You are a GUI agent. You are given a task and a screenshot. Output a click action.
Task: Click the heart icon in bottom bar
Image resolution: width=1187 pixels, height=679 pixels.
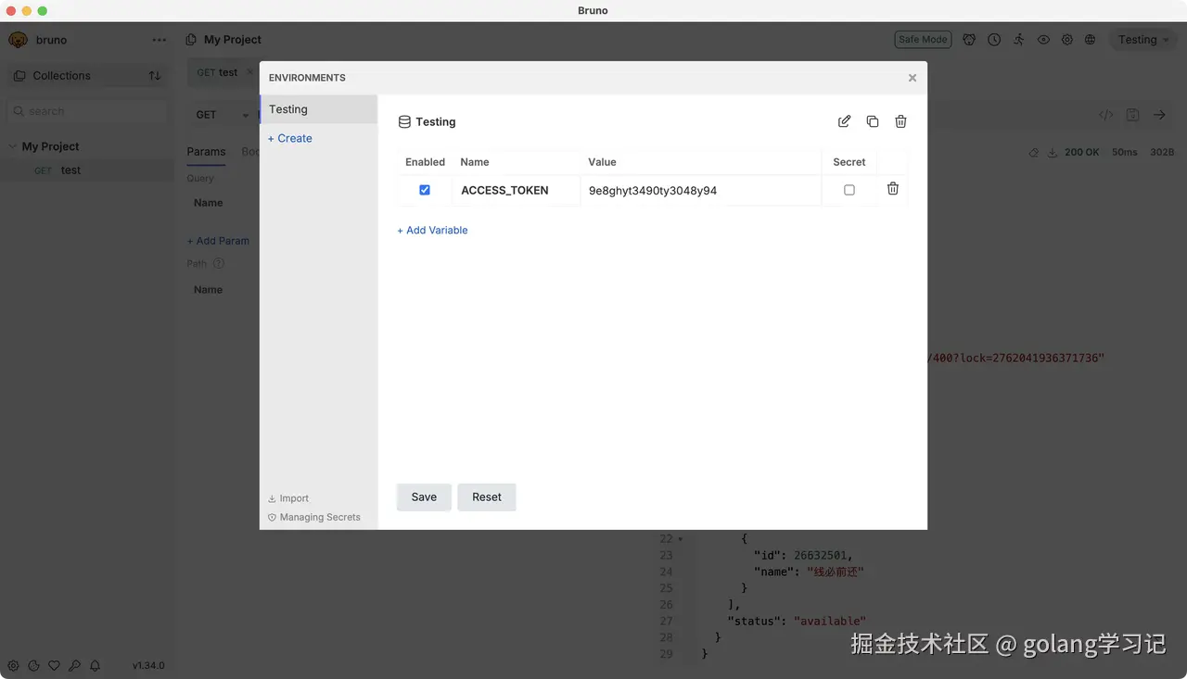(x=54, y=665)
